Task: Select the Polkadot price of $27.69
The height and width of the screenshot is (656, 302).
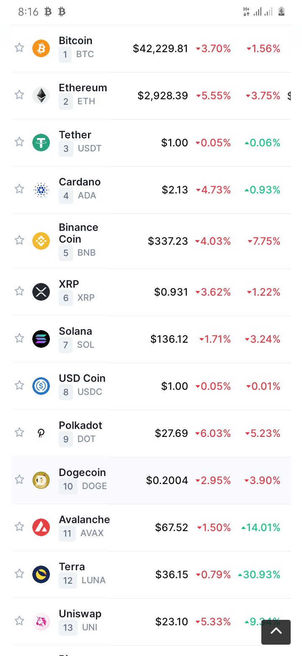Action: tap(172, 433)
